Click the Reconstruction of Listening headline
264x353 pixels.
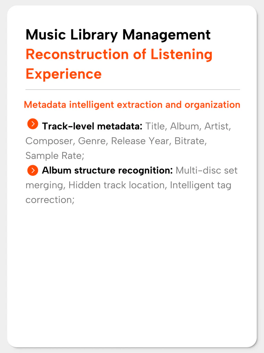click(x=119, y=54)
